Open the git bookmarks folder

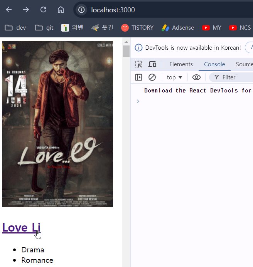[x=44, y=28]
